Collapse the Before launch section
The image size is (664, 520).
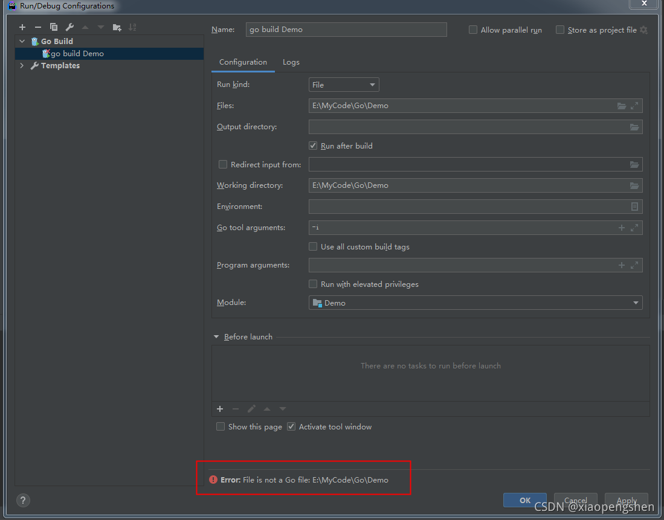(216, 336)
